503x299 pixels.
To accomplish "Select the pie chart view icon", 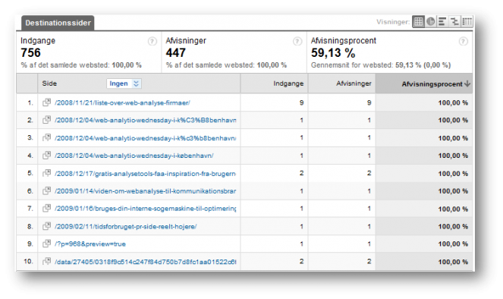I will 430,21.
